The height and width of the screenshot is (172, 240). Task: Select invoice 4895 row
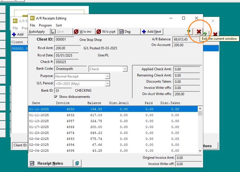(113, 151)
